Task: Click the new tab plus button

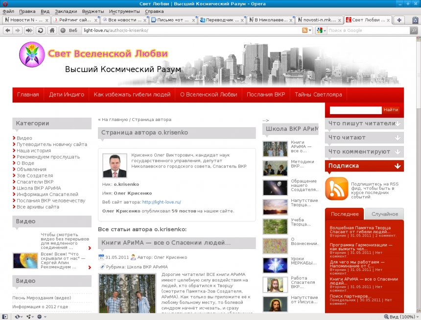Action: [x=399, y=20]
